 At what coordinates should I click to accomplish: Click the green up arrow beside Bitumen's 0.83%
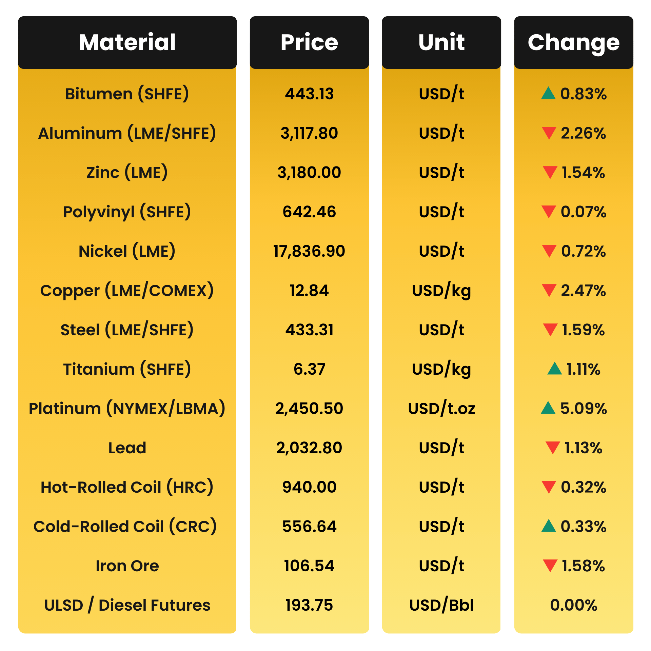click(x=548, y=94)
